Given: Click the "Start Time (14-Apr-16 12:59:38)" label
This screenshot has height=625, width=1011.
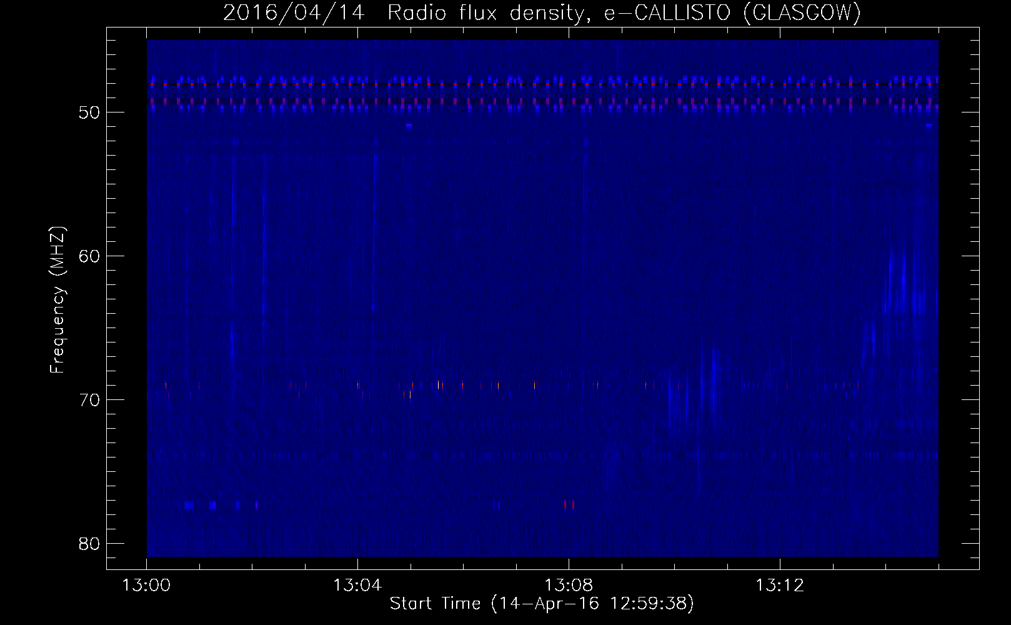Looking at the screenshot, I should [542, 604].
